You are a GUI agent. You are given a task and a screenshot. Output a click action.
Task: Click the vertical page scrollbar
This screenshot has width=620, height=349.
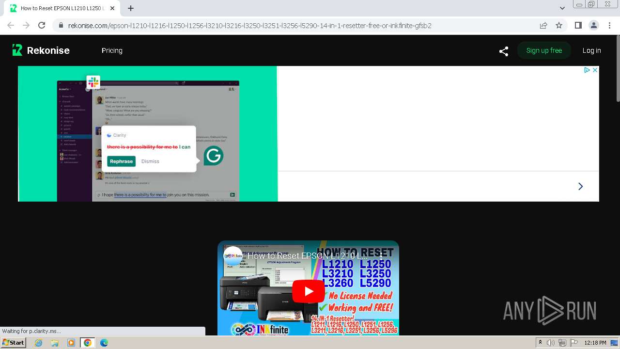pos(618,68)
